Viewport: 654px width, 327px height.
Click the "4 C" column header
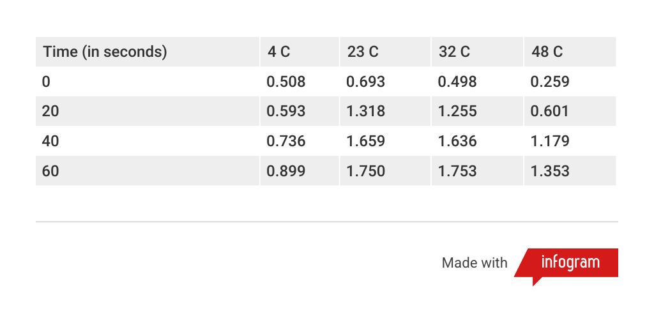click(x=278, y=52)
